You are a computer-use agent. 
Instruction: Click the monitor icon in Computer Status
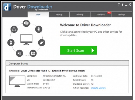17,81
